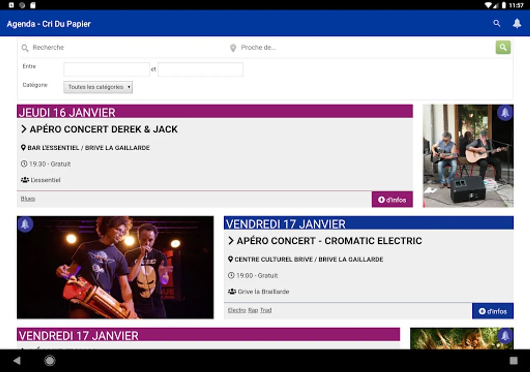530x372 pixels.
Task: Show more infos for Derek & Jack concert
Action: [x=392, y=199]
